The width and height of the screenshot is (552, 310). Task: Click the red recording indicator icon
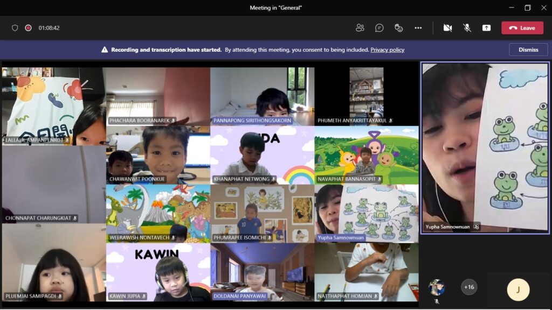click(28, 28)
